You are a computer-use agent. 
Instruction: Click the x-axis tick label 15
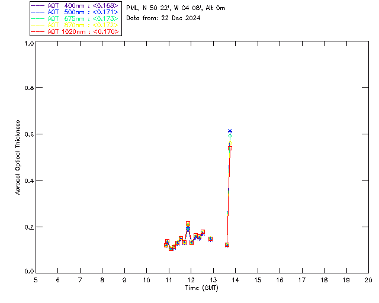pyautogui.click(x=258, y=281)
